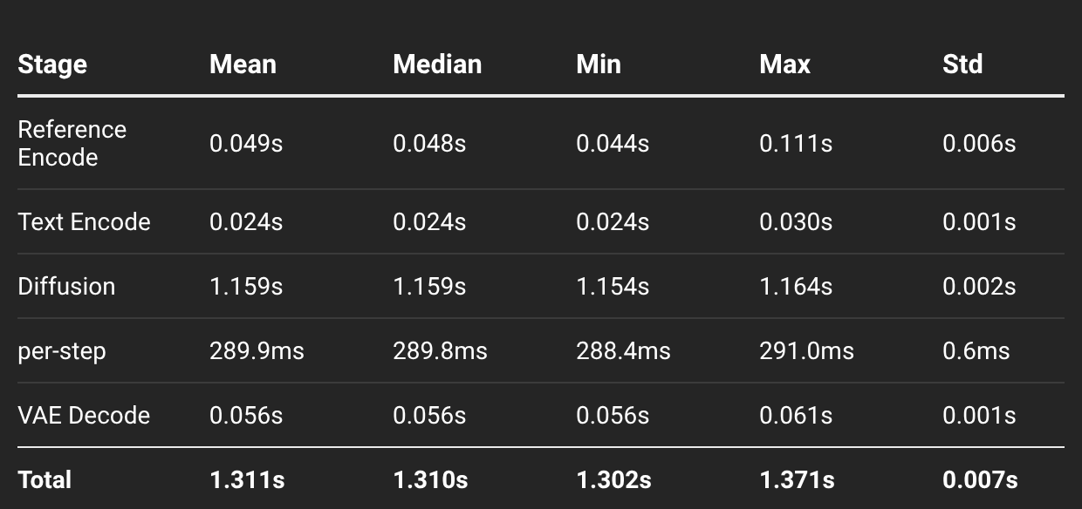Select the per-step std value 0.6ms
The width and height of the screenshot is (1082, 509).
[976, 350]
